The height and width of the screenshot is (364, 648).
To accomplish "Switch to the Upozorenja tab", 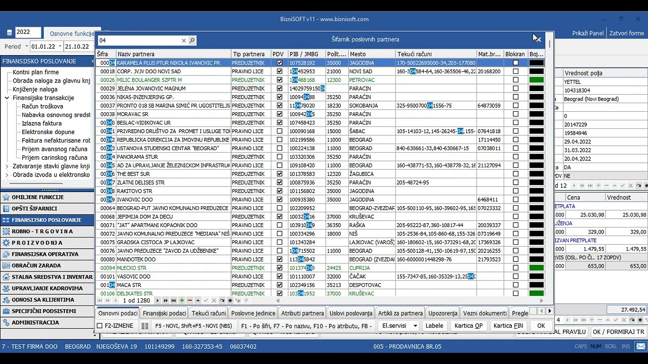I will pos(442,313).
